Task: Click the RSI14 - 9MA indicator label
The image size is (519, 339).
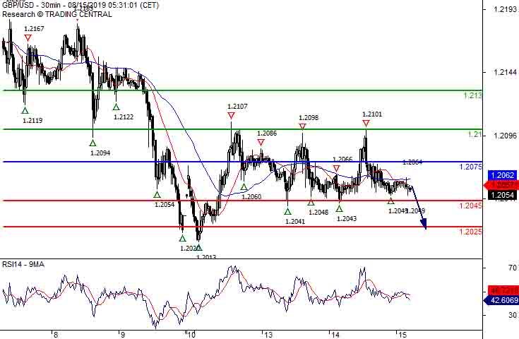Action: tap(23, 264)
